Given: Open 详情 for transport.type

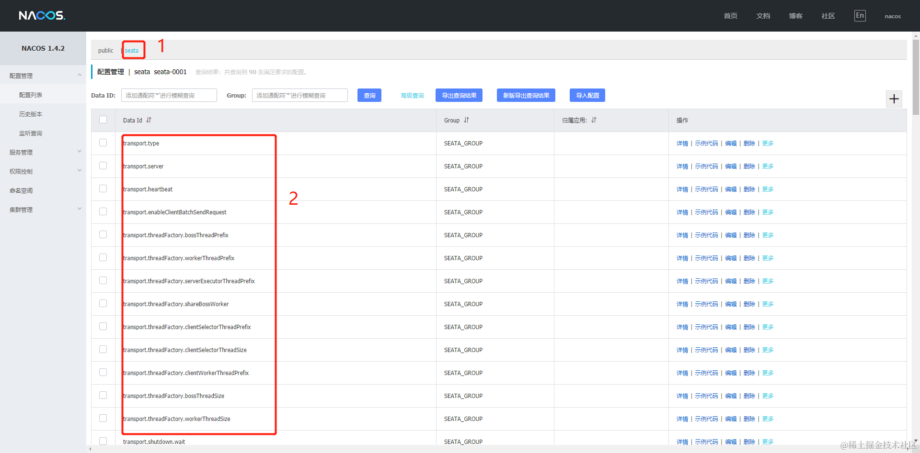Looking at the screenshot, I should (x=682, y=144).
